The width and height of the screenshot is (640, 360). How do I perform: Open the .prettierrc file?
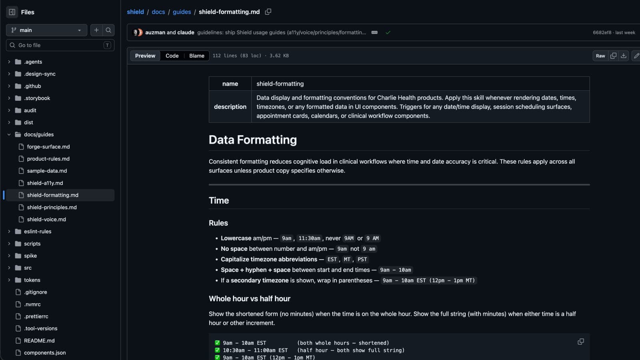36,316
